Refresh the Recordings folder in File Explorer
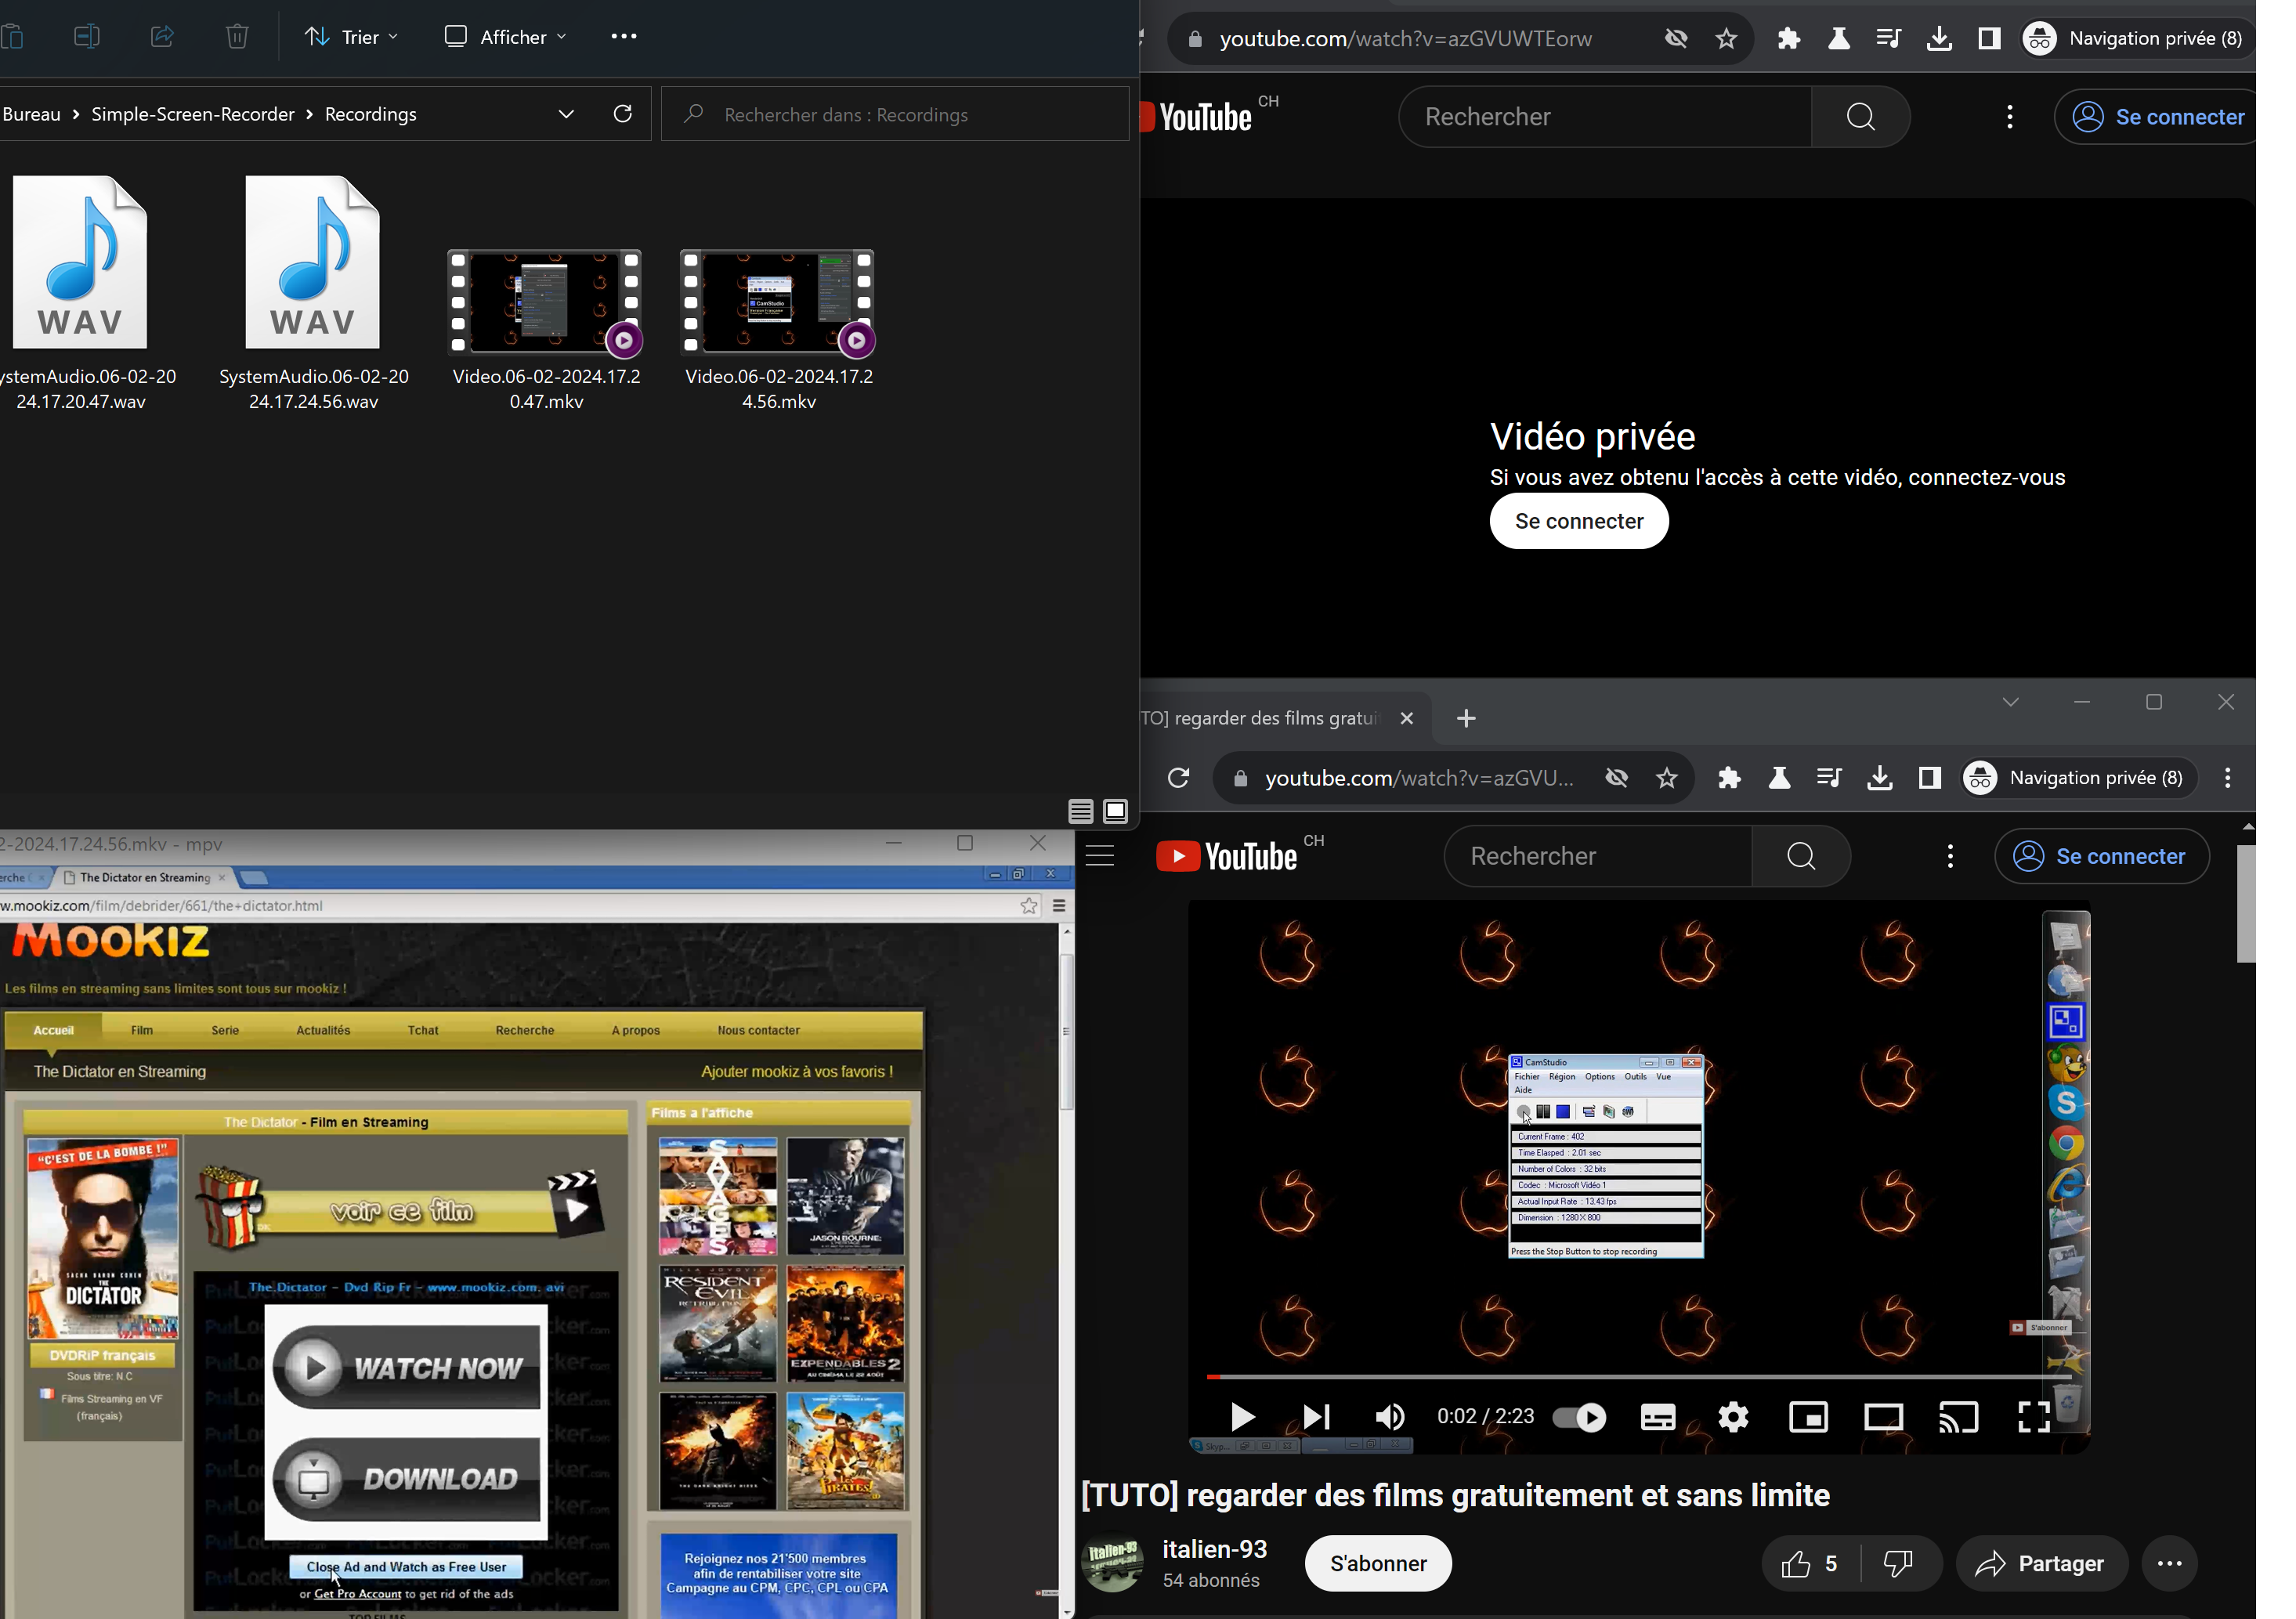The height and width of the screenshot is (1619, 2296). (x=622, y=114)
